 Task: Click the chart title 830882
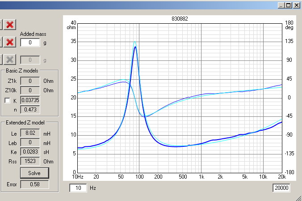click(180, 19)
